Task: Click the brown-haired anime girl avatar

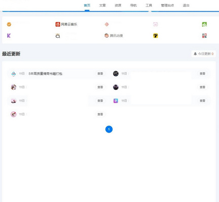Action: (x=14, y=87)
